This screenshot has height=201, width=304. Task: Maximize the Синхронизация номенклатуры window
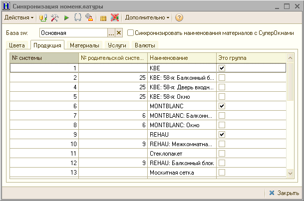pos(287,6)
